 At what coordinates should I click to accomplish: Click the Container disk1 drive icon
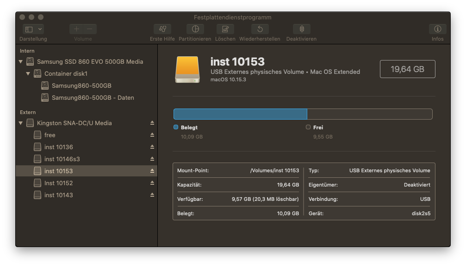(x=37, y=73)
